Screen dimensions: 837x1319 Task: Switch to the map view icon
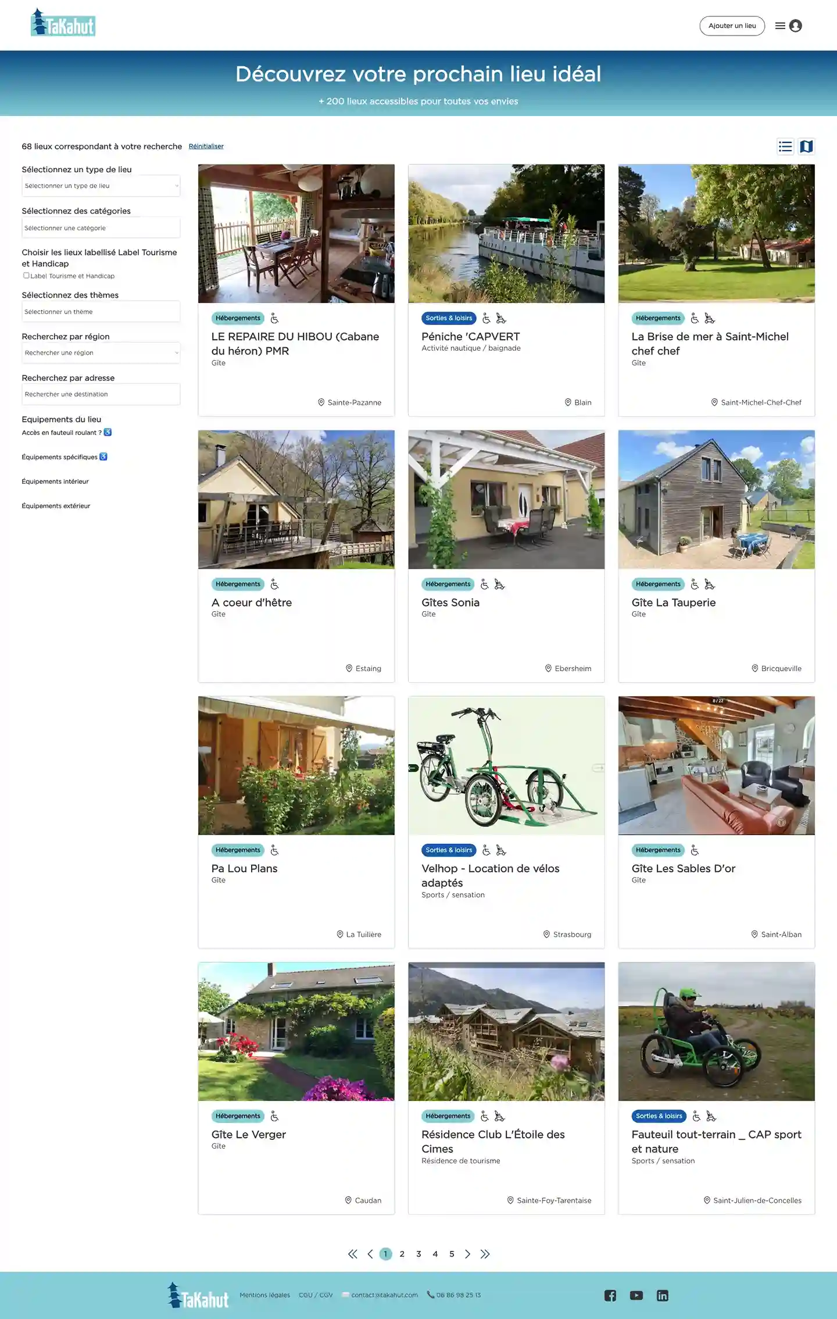click(806, 147)
